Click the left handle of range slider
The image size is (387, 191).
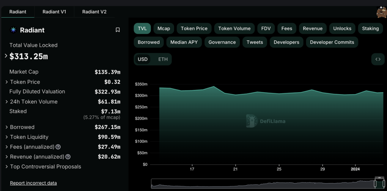pos(375,183)
